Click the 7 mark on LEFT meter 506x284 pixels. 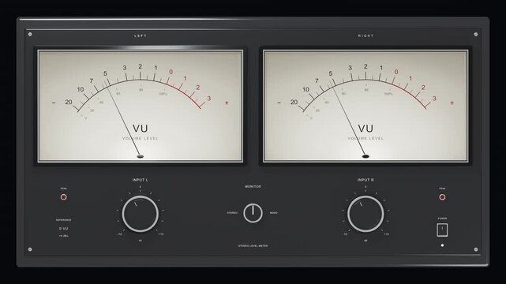(x=92, y=81)
